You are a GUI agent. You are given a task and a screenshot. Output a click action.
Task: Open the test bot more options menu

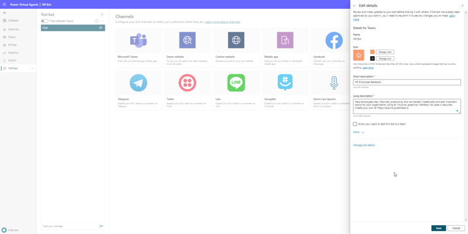[x=102, y=21]
